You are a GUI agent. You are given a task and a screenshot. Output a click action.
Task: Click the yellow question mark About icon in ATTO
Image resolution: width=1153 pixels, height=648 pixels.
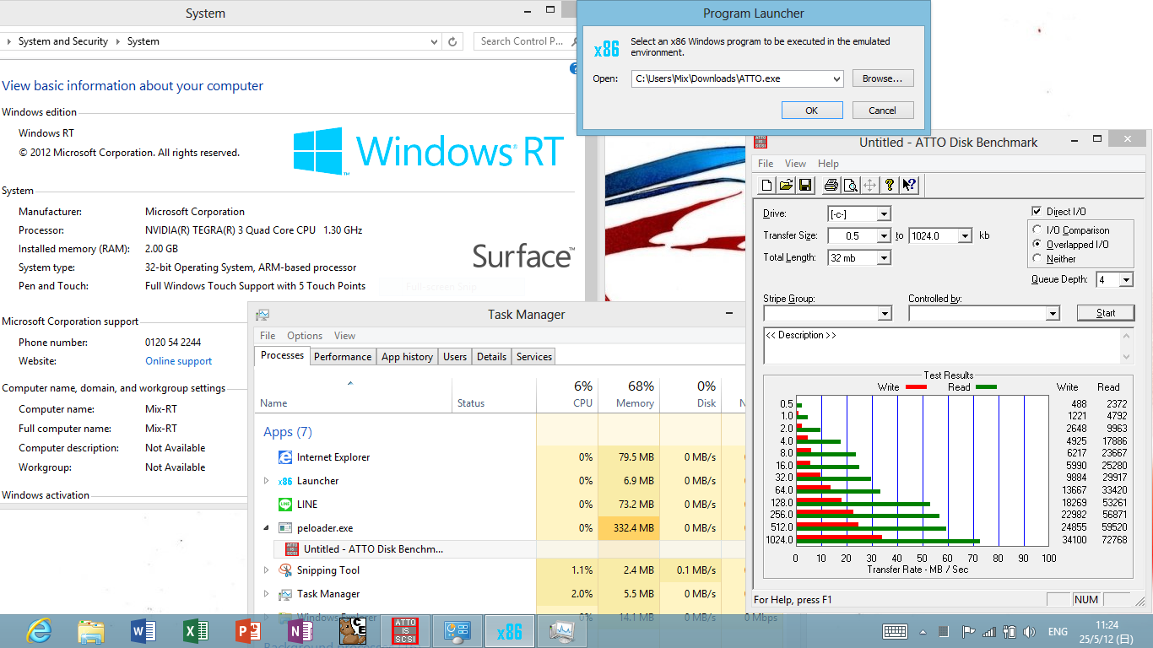(x=890, y=185)
